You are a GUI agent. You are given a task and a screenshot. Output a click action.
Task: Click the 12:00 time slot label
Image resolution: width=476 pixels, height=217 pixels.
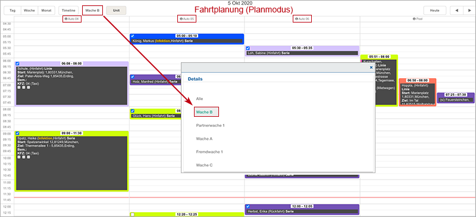point(7,206)
